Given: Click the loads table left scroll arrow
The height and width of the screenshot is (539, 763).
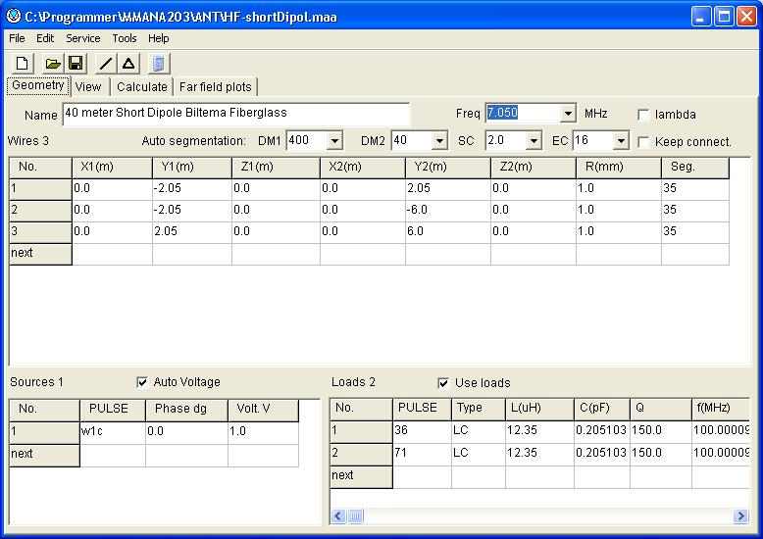Looking at the screenshot, I should point(338,515).
